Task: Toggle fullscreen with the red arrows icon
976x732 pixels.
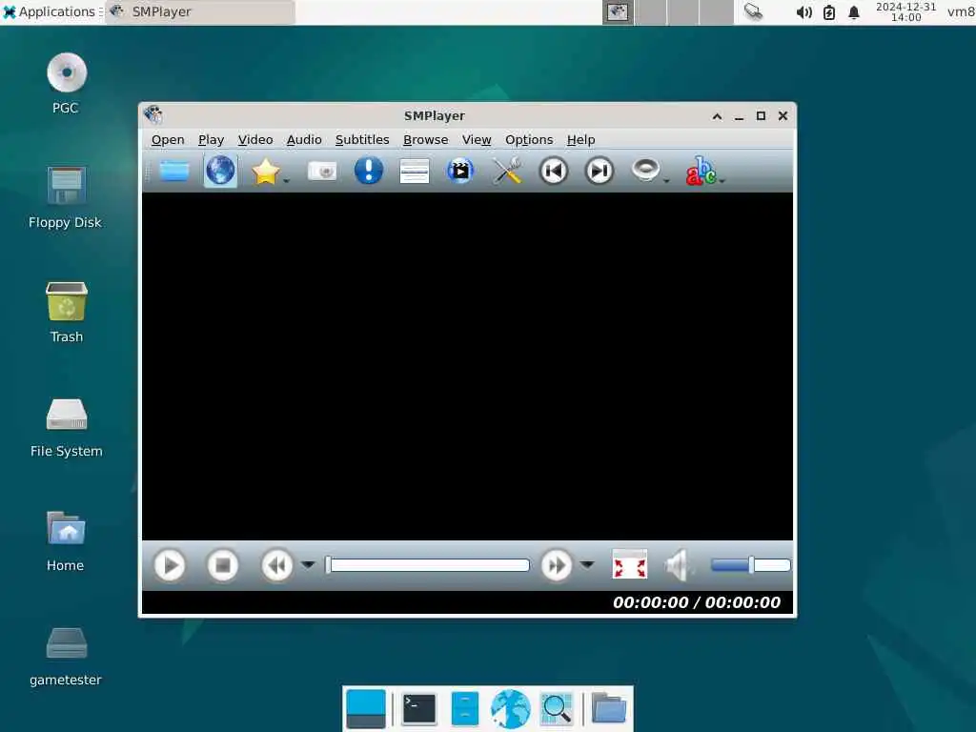Action: [x=630, y=564]
